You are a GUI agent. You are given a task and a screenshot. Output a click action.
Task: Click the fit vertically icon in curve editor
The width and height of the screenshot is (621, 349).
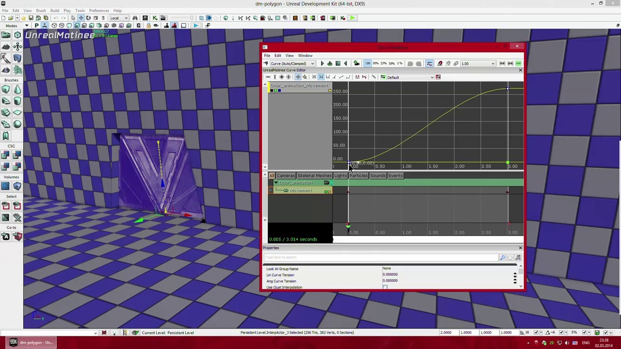(275, 77)
